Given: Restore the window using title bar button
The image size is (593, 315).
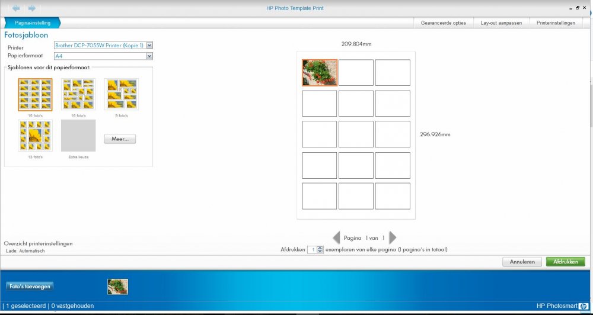Looking at the screenshot, I should click(x=578, y=8).
